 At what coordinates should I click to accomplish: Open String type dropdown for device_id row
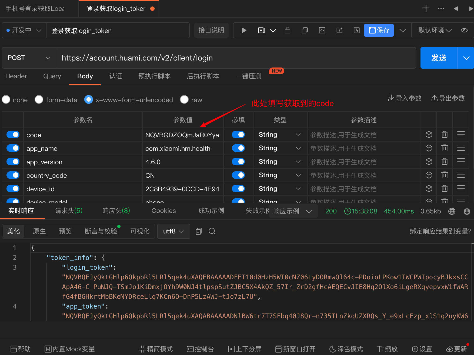point(280,189)
